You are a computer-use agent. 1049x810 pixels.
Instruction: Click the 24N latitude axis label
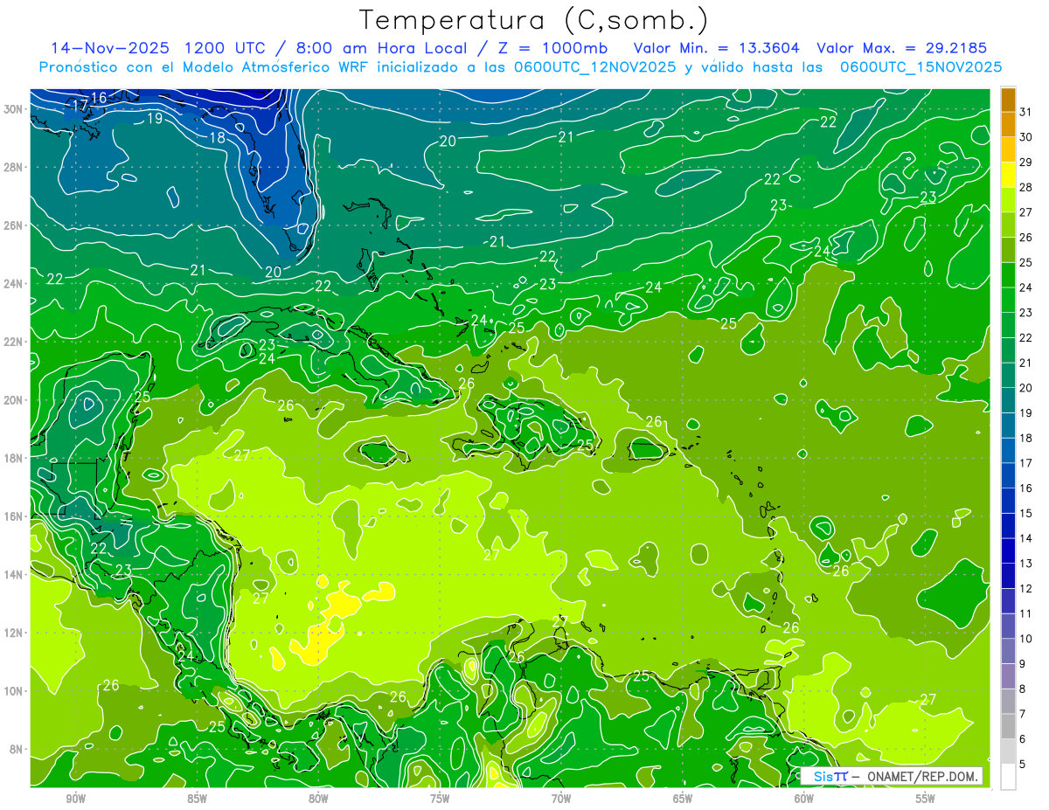pos(14,284)
